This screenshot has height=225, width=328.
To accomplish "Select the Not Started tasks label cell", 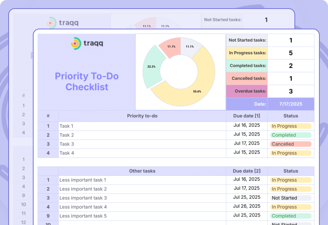I will pos(247,40).
